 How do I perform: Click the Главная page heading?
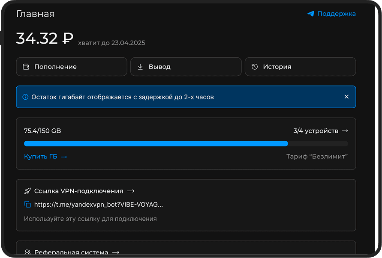(x=36, y=14)
